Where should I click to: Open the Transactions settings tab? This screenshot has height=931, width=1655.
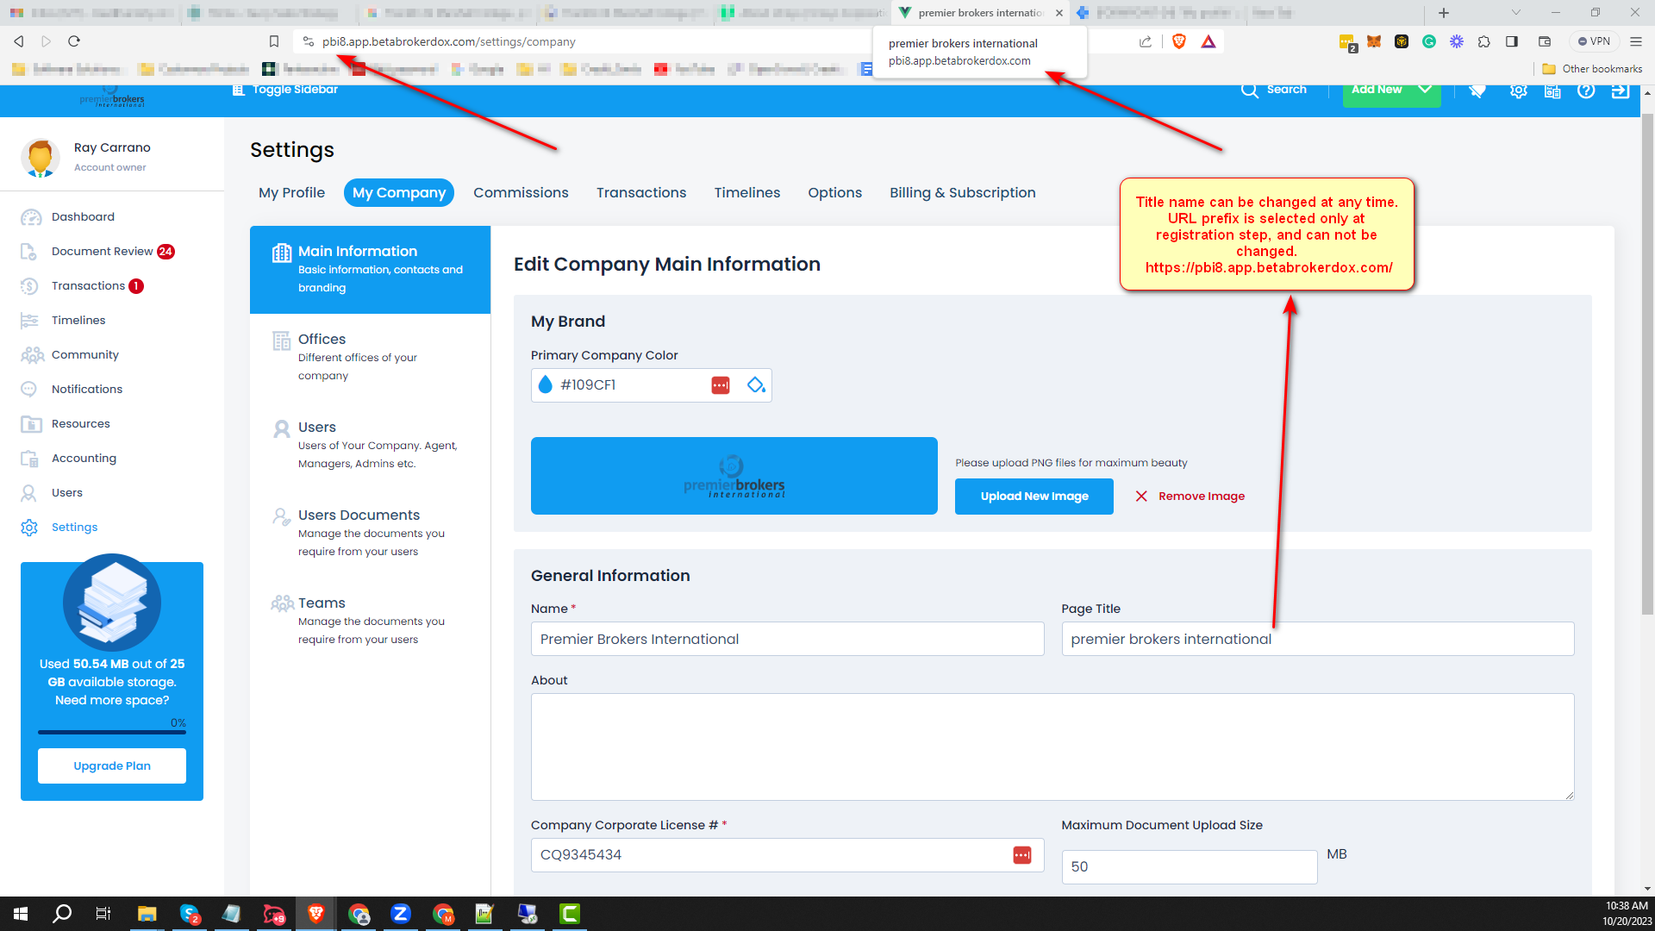point(641,193)
